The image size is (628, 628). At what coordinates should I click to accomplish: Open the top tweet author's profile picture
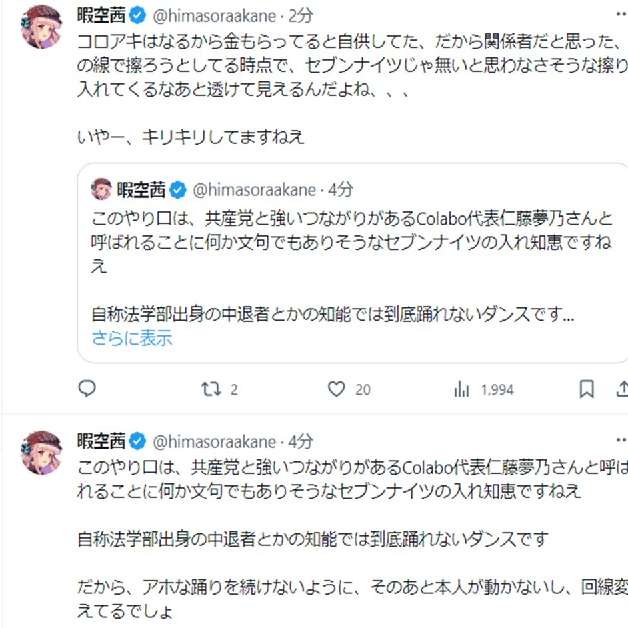pyautogui.click(x=42, y=27)
